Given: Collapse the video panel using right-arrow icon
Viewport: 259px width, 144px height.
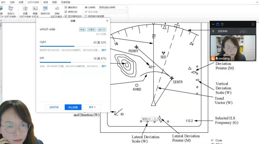Looking at the screenshot, I should 253,24.
